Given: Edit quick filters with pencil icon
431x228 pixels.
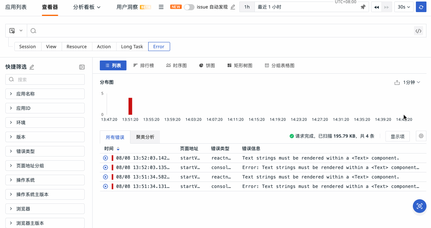Looking at the screenshot, I should point(32,67).
